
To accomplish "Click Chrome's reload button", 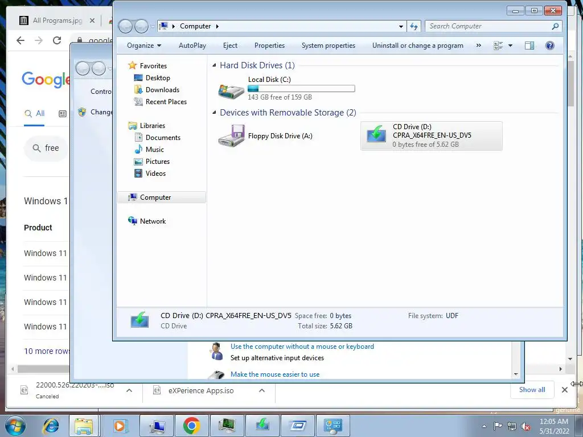I will (57, 40).
